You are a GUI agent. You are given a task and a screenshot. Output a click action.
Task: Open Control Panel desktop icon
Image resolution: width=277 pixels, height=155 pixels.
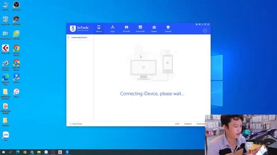point(6,35)
